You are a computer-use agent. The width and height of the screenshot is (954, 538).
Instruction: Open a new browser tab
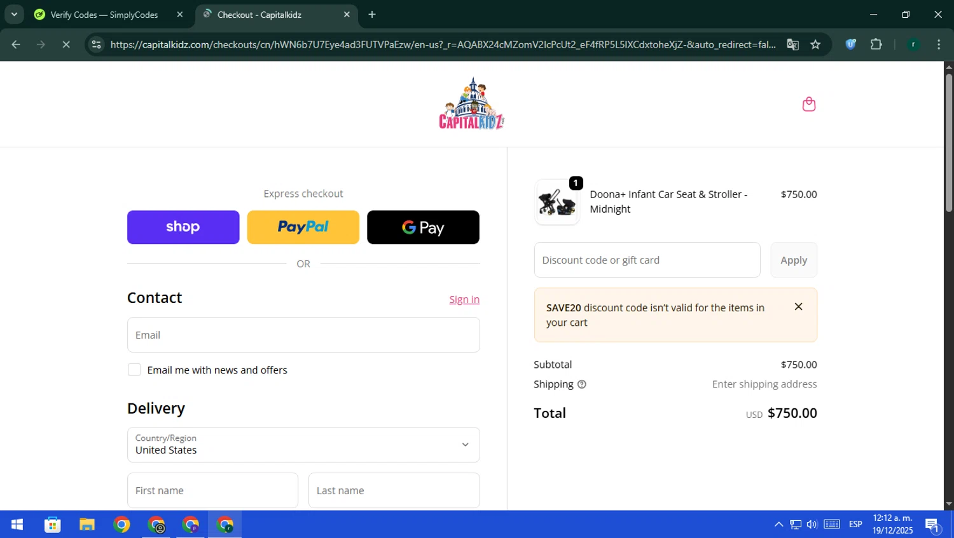(x=372, y=15)
